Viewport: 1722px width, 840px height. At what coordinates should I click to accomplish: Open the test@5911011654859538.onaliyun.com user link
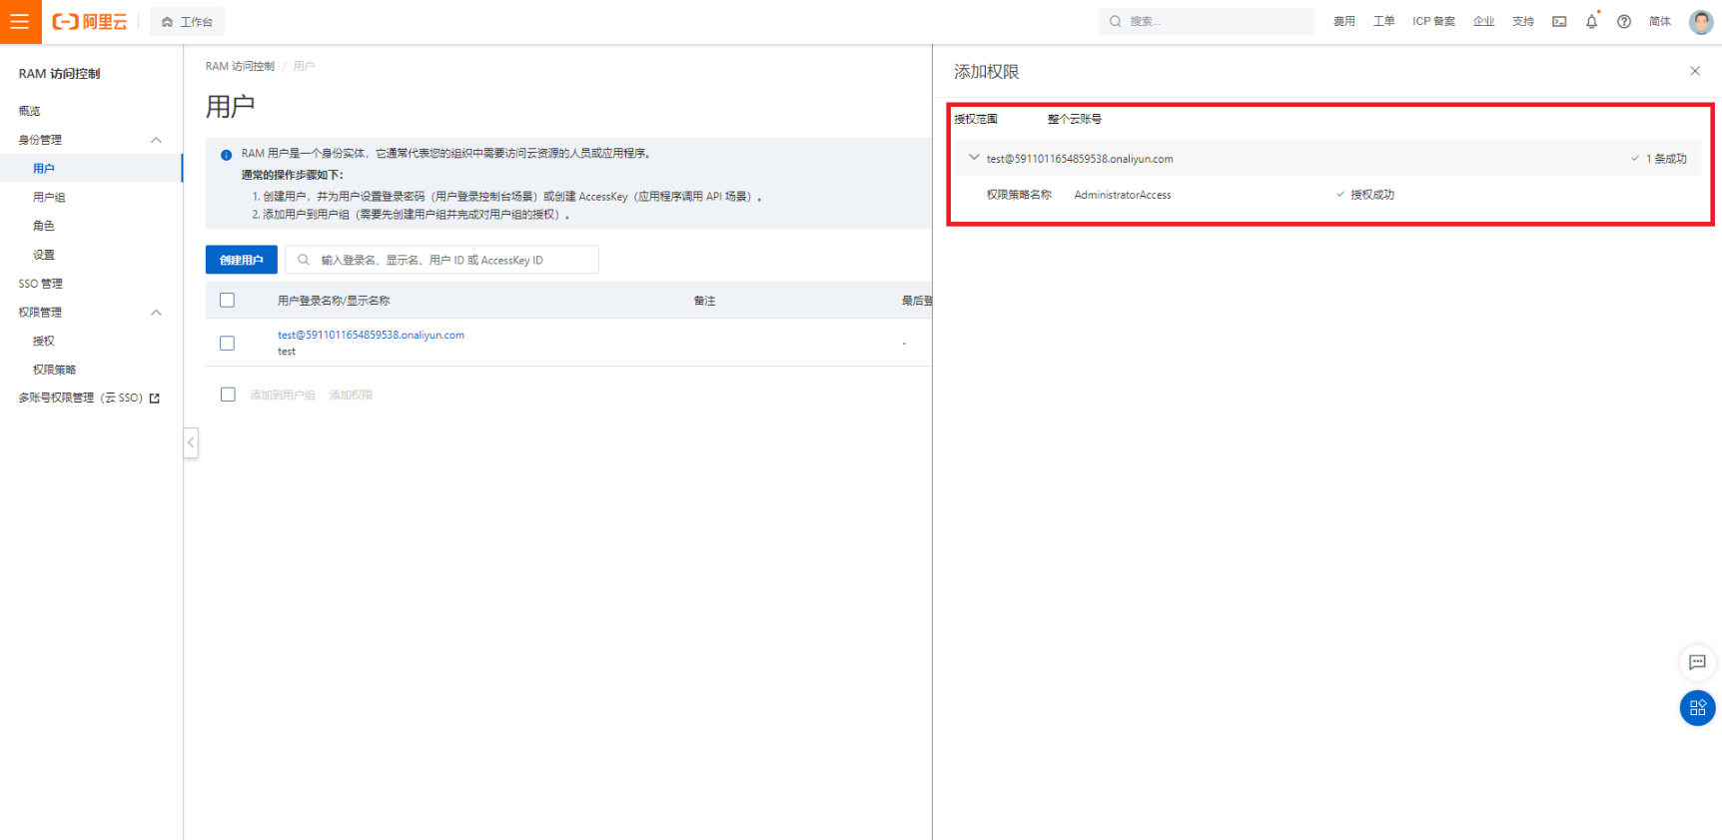371,335
